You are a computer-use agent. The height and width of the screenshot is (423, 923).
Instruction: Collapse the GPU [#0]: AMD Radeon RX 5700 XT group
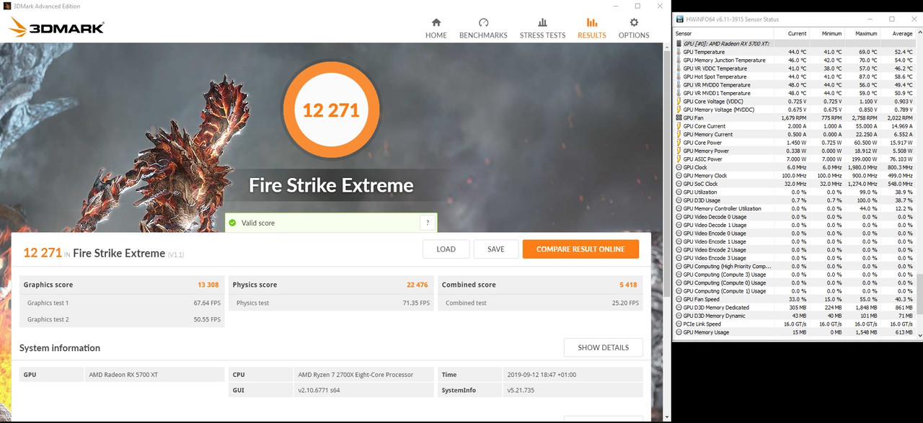(679, 43)
